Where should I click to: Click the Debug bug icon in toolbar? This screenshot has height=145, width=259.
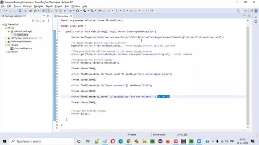pos(70,11)
